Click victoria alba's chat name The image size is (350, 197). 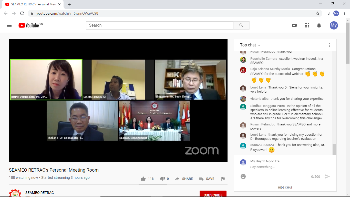[259, 99]
